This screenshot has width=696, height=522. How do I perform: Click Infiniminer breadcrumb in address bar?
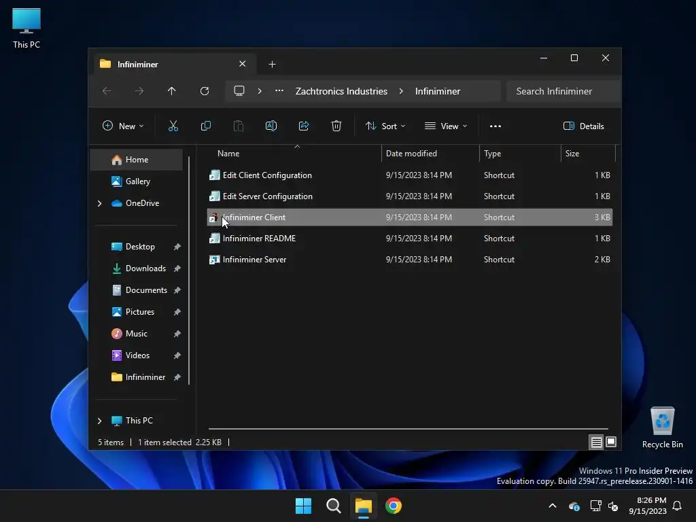[438, 91]
